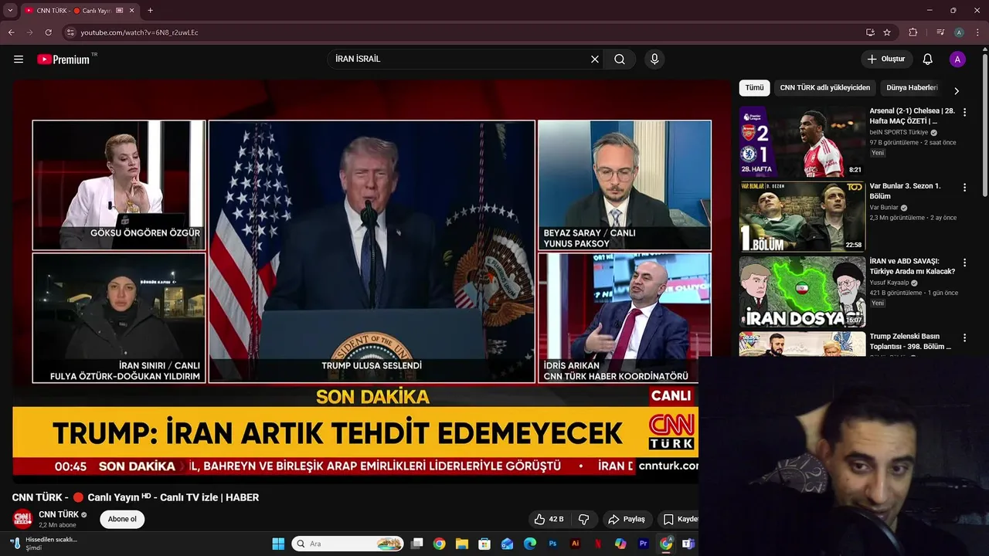Start voice search with microphone
The height and width of the screenshot is (556, 989).
(x=654, y=59)
